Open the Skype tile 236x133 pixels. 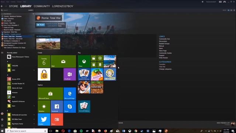point(70,107)
